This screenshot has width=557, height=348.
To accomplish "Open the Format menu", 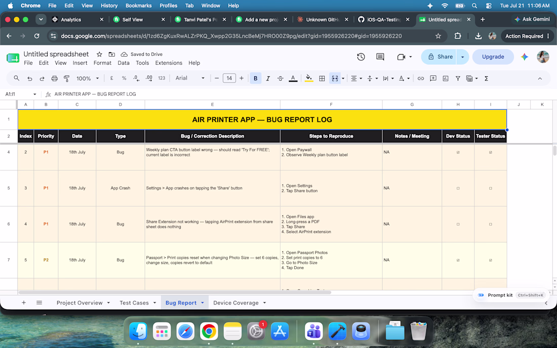I will click(102, 63).
